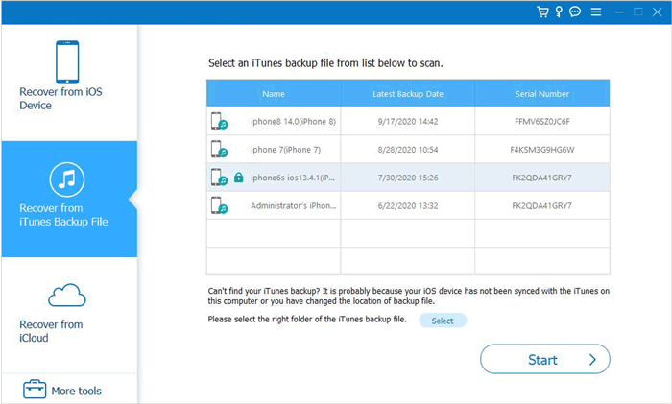Click device icon in iphone8 14.0 row
The height and width of the screenshot is (404, 672).
219,121
